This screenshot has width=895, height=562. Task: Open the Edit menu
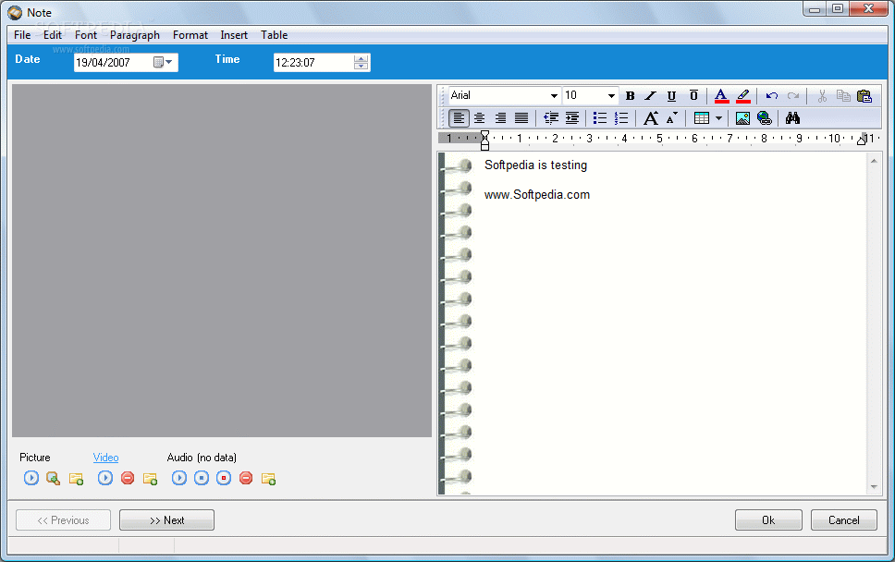click(x=53, y=35)
